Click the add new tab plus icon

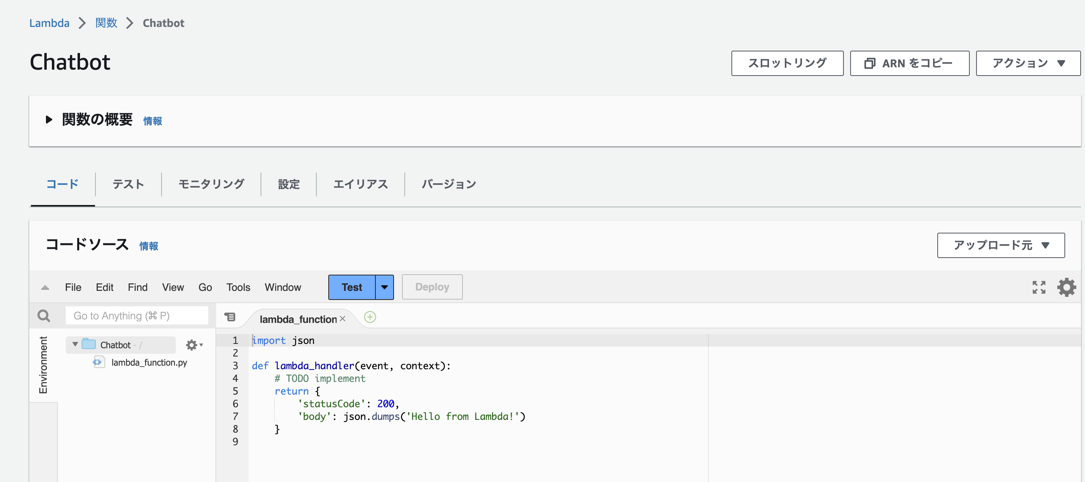click(370, 317)
